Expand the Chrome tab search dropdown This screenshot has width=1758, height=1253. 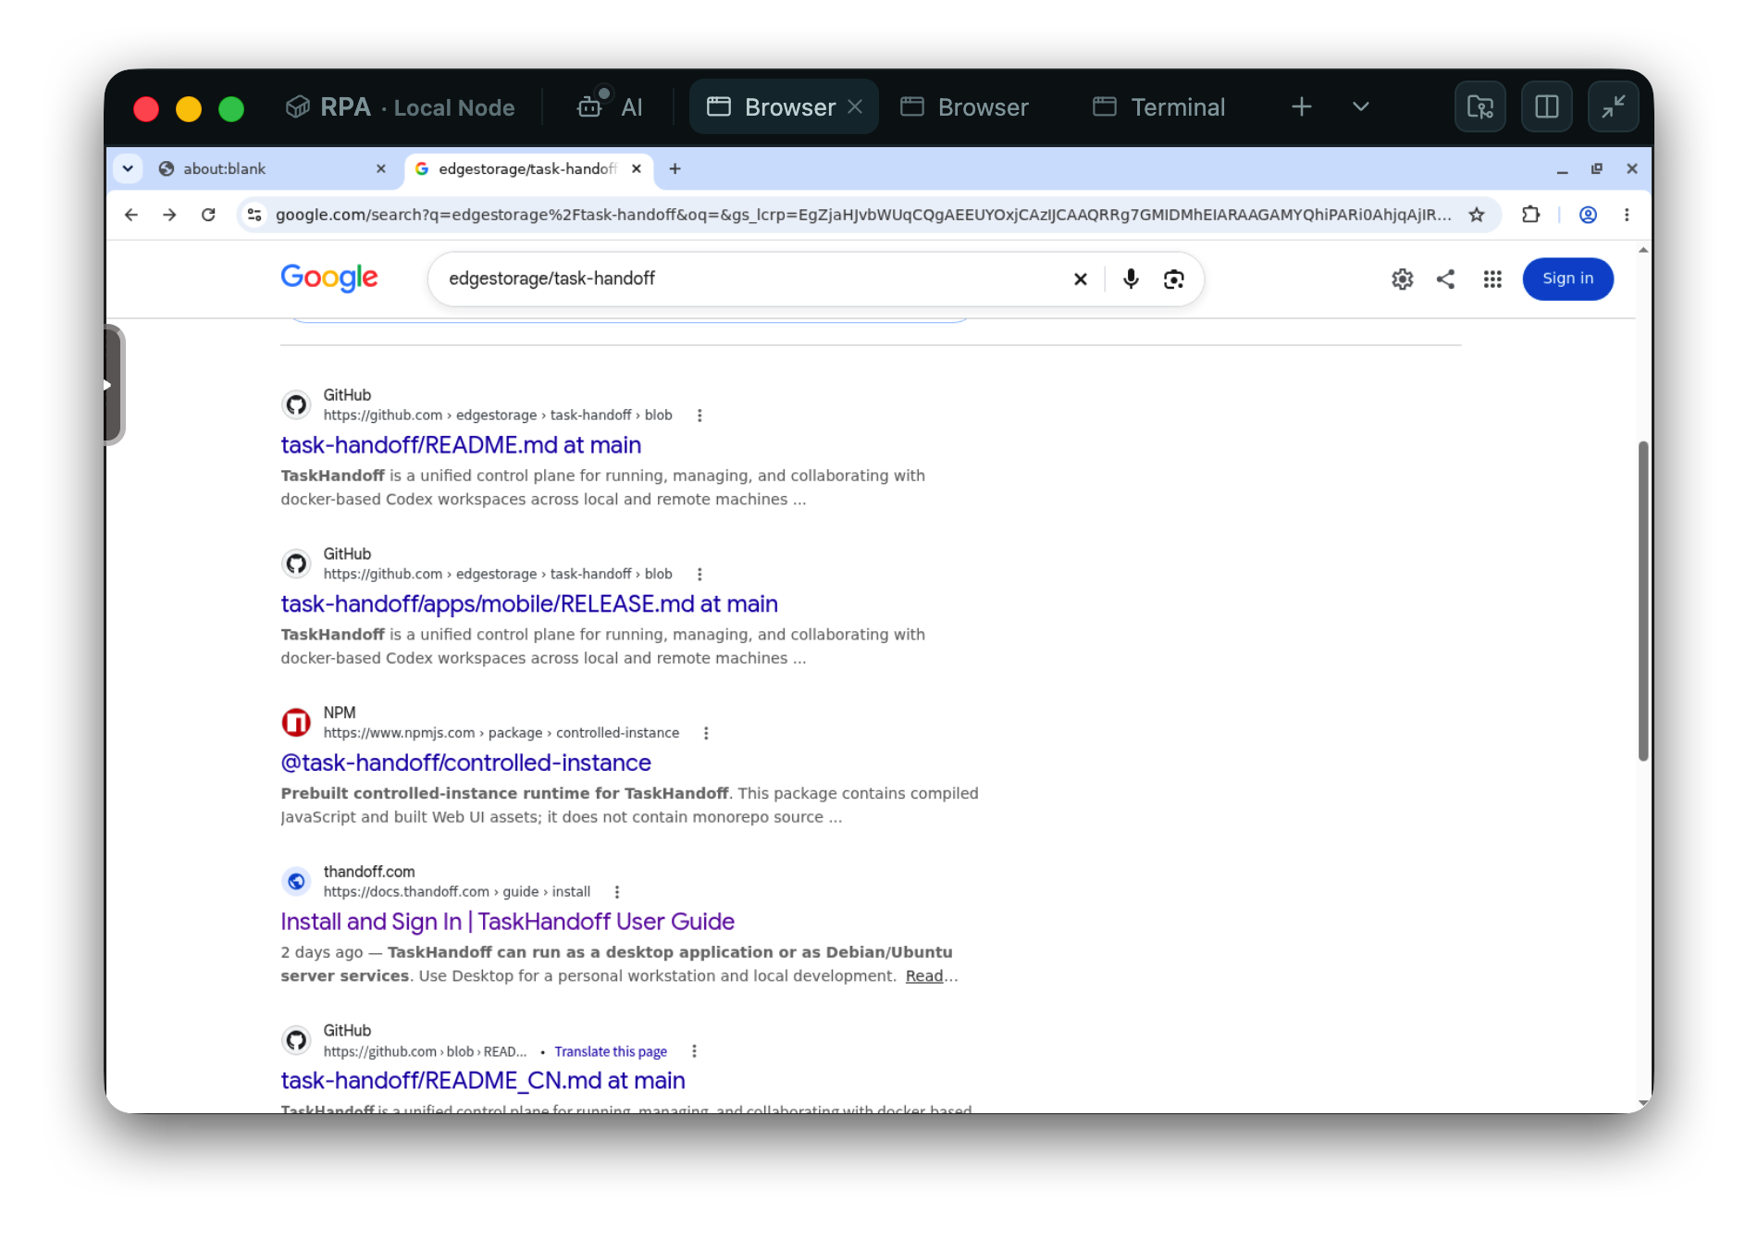(128, 168)
